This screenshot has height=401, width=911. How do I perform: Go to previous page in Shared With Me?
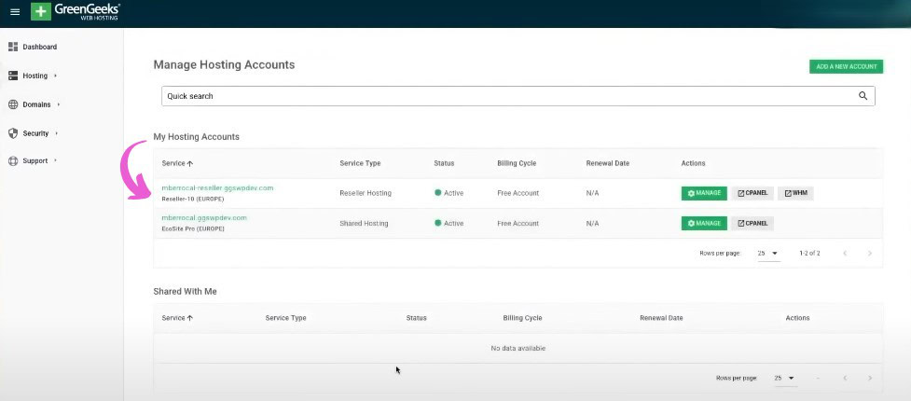pos(845,378)
